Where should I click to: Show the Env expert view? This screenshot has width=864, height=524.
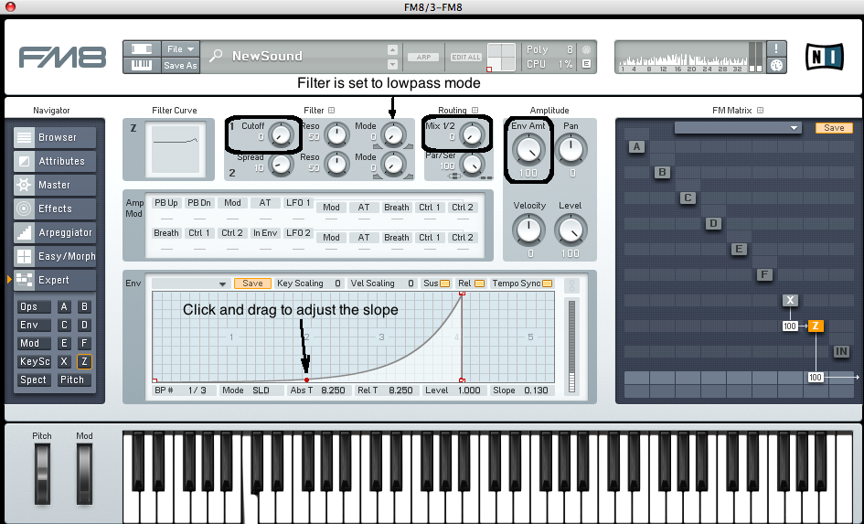tap(34, 325)
